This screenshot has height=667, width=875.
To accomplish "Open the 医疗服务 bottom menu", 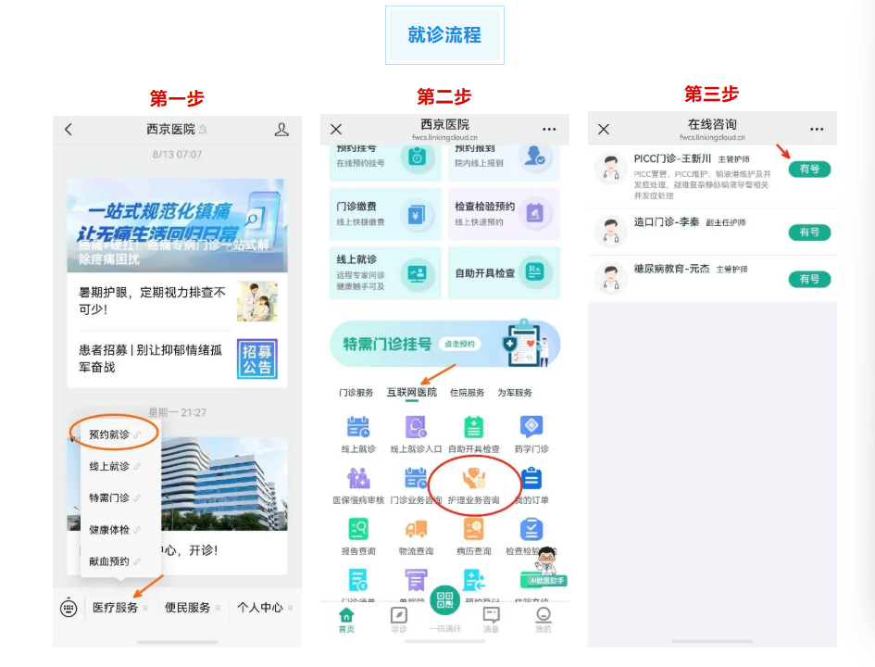I will point(116,608).
